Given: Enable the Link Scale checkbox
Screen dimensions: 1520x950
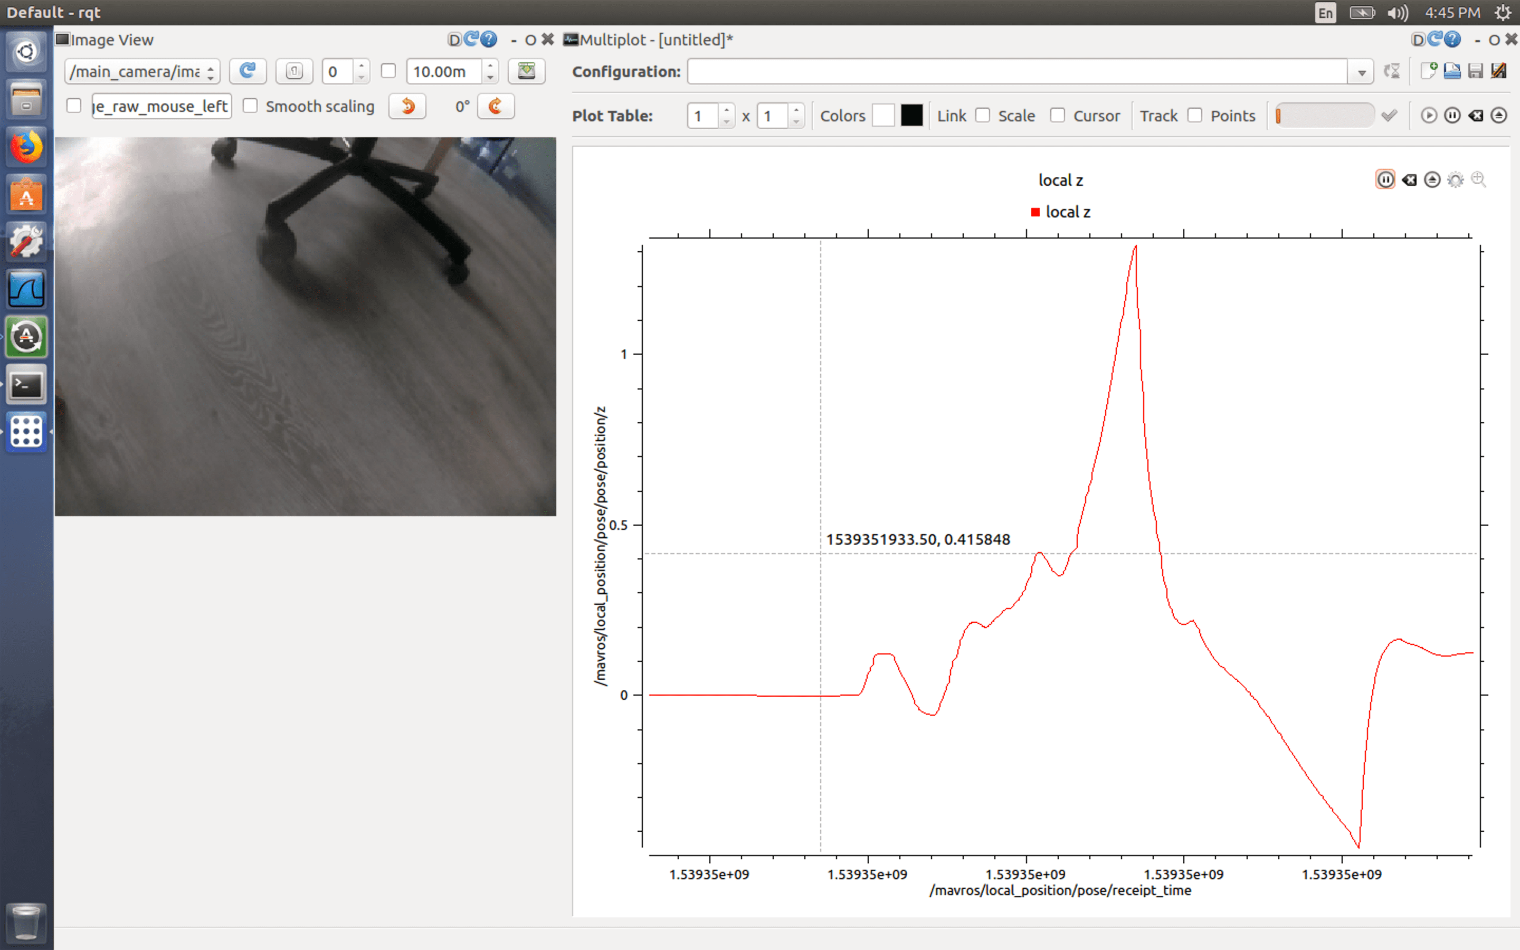Looking at the screenshot, I should click(983, 116).
